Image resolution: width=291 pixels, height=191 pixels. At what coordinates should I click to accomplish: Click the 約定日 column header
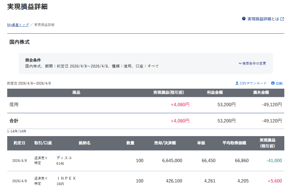click(x=20, y=143)
